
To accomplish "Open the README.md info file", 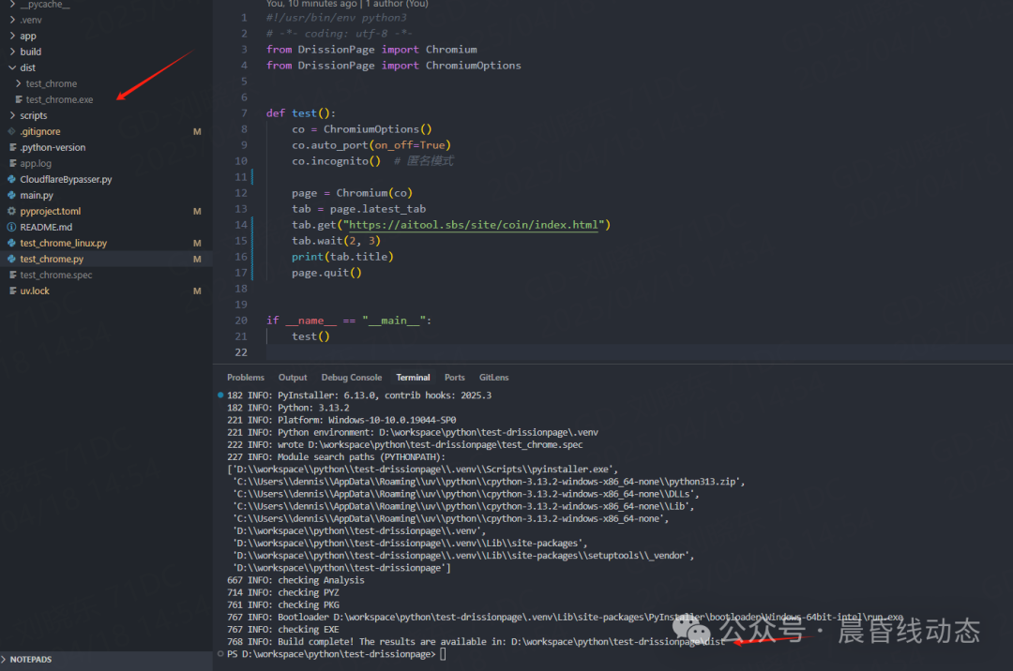I will [46, 227].
